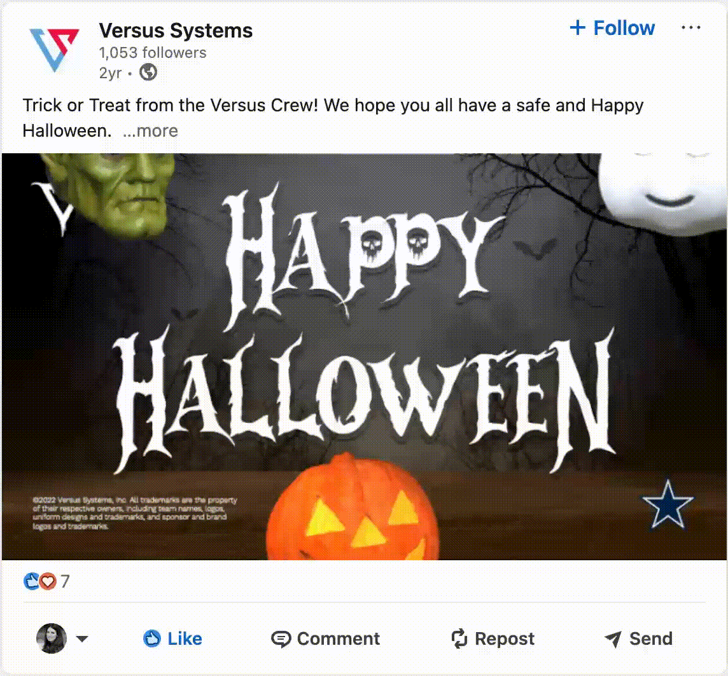The height and width of the screenshot is (676, 728).
Task: Expand post text with …more
Action: [x=150, y=131]
